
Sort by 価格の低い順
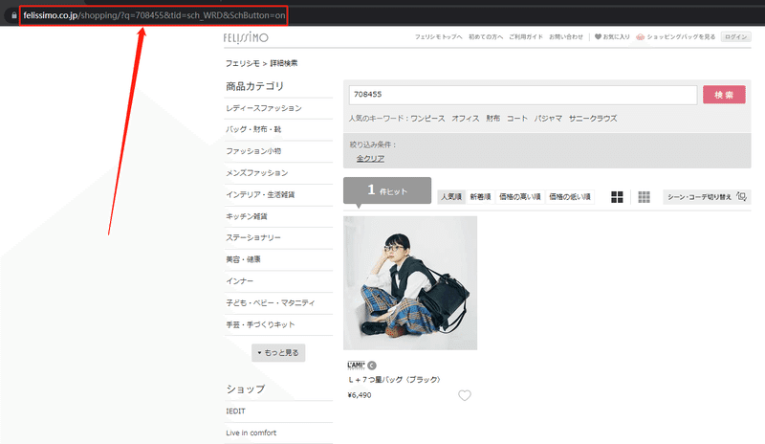(x=569, y=197)
